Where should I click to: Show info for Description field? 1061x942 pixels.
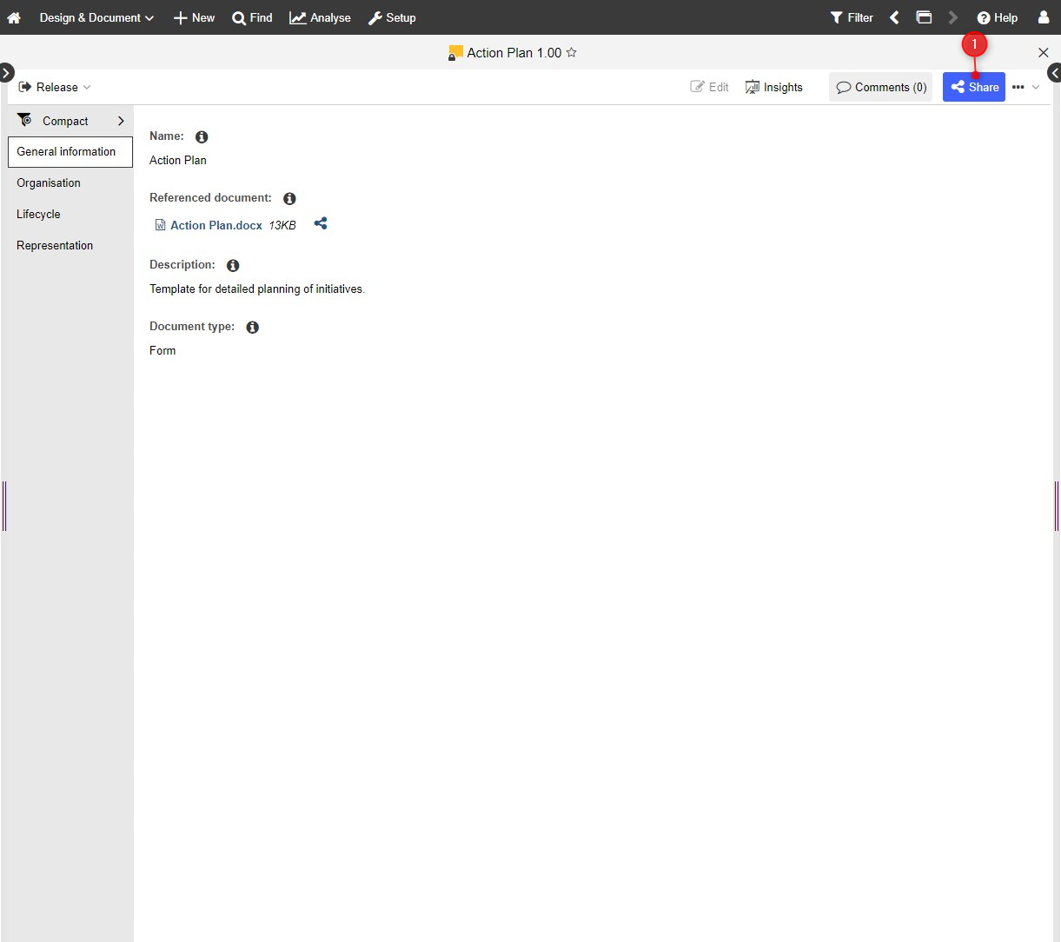(233, 266)
